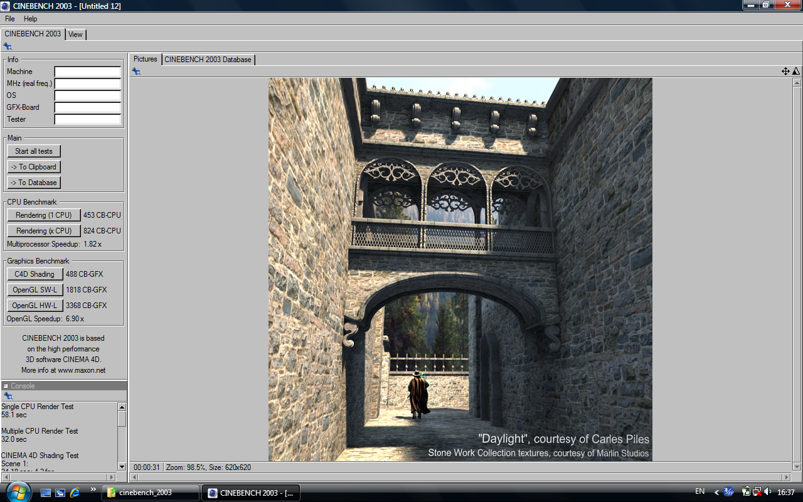
Task: Click the triangle icon at the picture view corner
Action: click(796, 72)
